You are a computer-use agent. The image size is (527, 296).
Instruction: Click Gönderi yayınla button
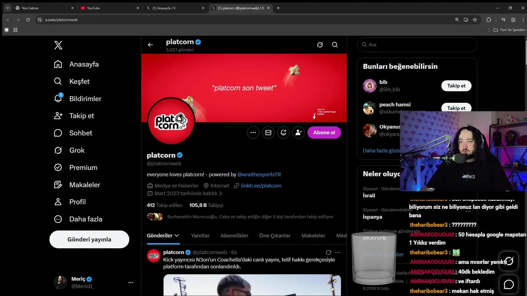[89, 239]
